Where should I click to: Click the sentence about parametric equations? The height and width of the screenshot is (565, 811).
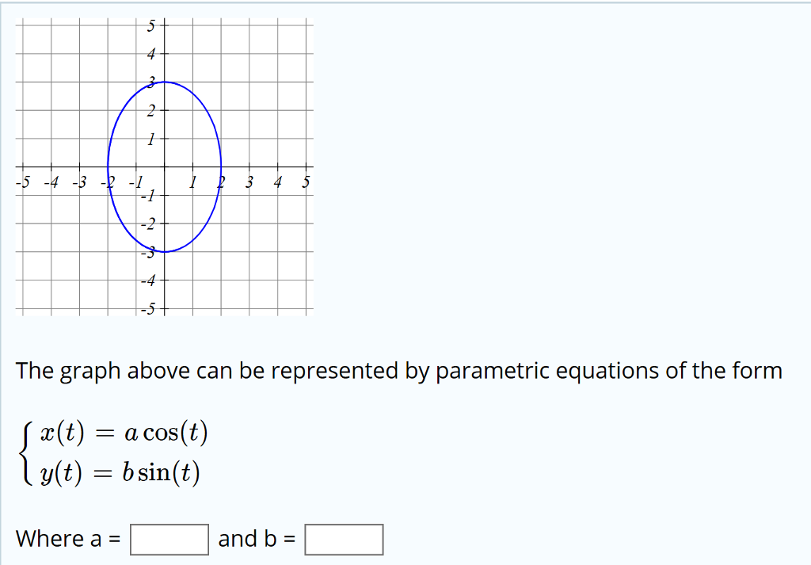click(x=399, y=370)
